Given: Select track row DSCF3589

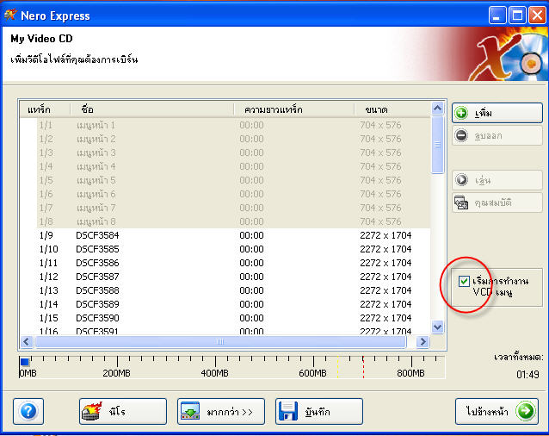Looking at the screenshot, I should click(x=225, y=304).
